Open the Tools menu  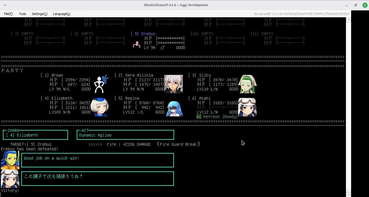pos(22,14)
